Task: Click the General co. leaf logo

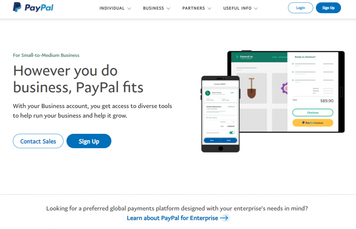Action: tap(237, 57)
